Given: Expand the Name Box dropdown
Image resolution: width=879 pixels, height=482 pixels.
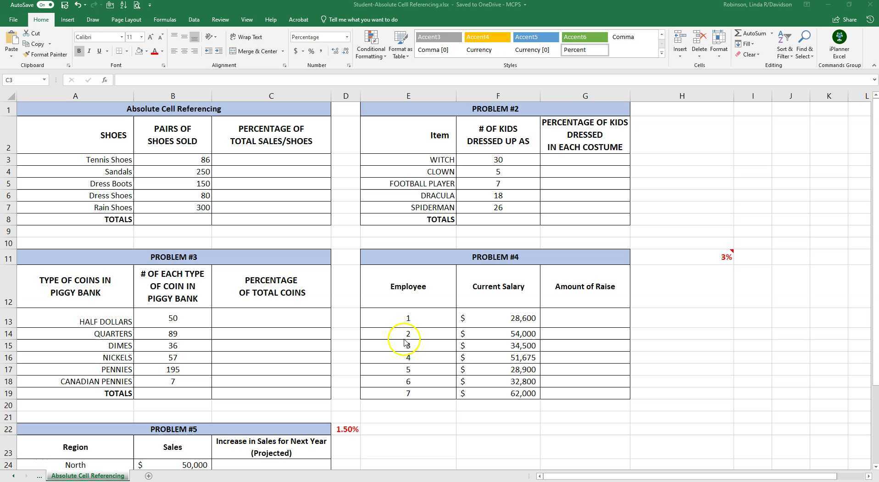Looking at the screenshot, I should [44, 80].
